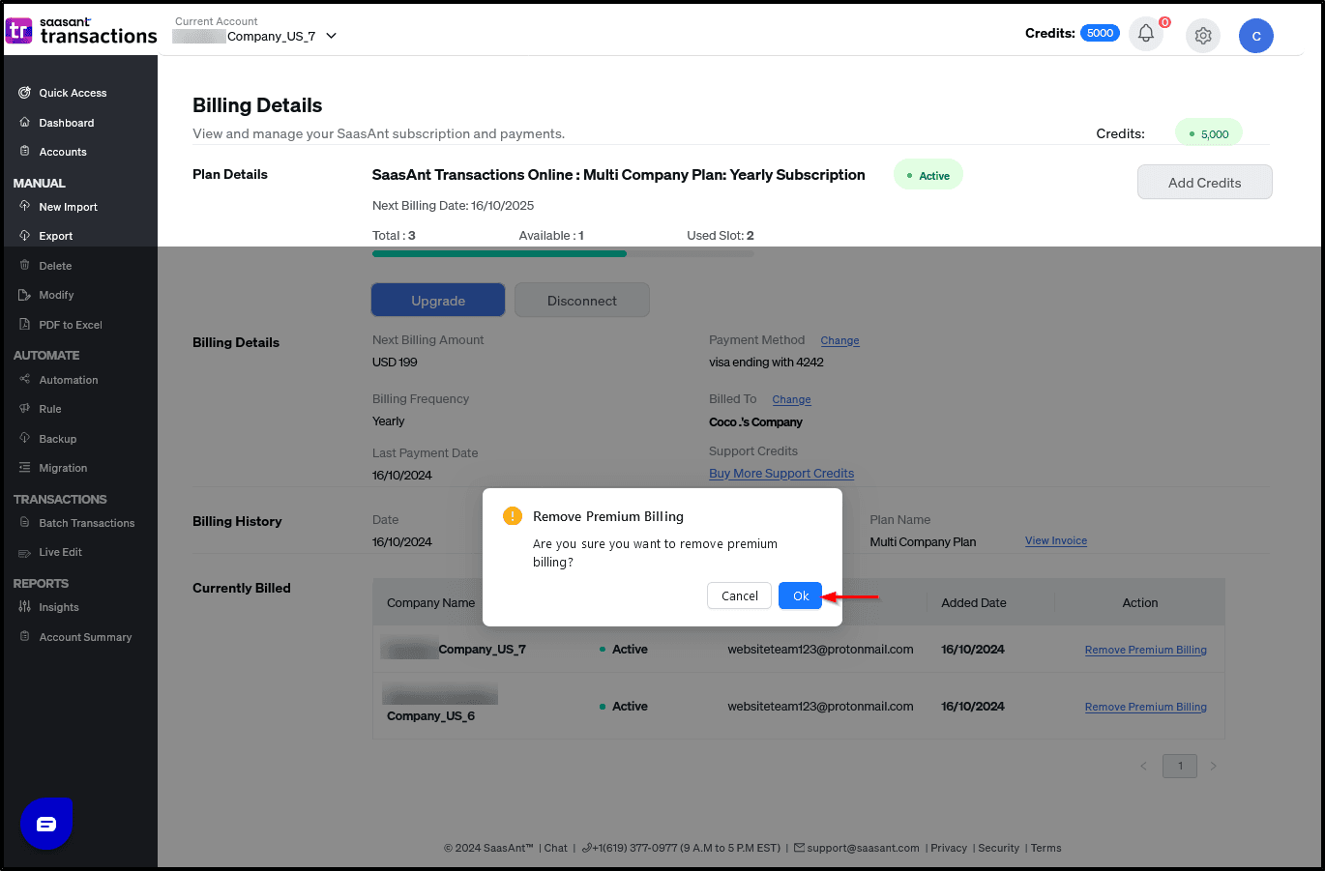
Task: Click the 'Next Billing Date: 16/10/2025' text
Action: (x=453, y=206)
